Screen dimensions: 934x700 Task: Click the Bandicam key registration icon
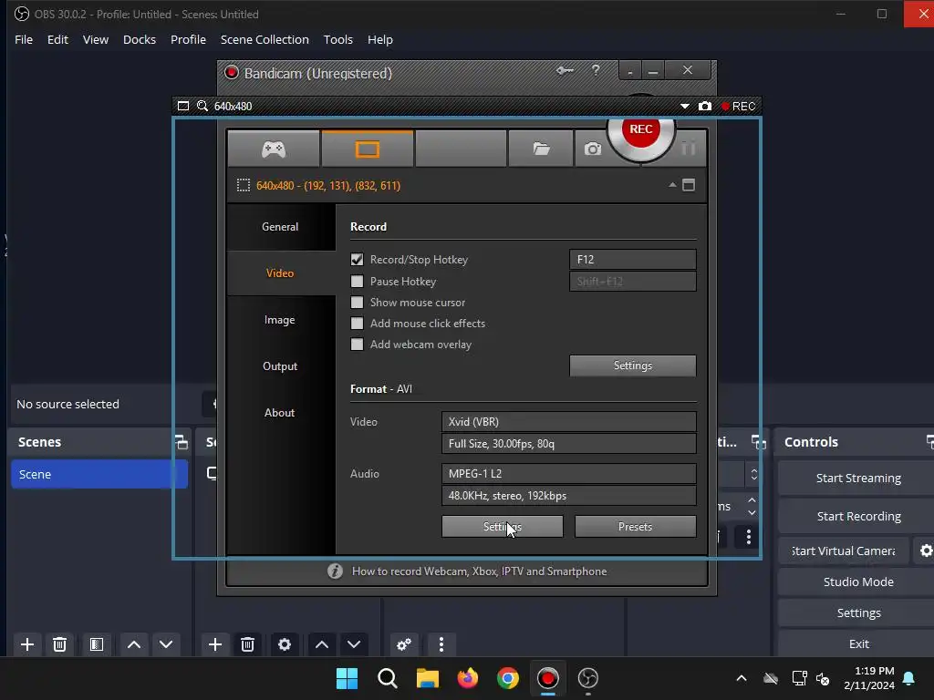[565, 70]
